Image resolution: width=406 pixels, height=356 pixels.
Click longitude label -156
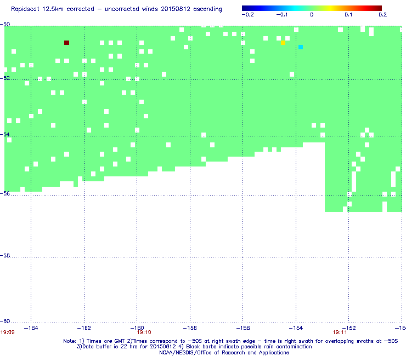243,328
